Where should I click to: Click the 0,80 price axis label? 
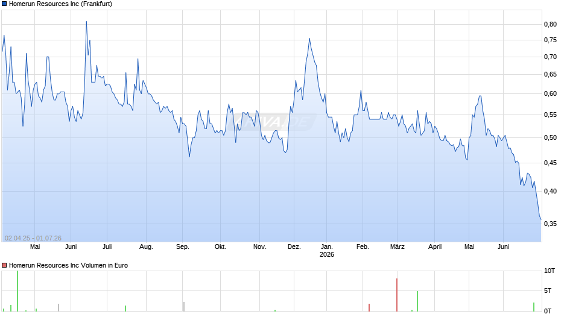(x=550, y=24)
